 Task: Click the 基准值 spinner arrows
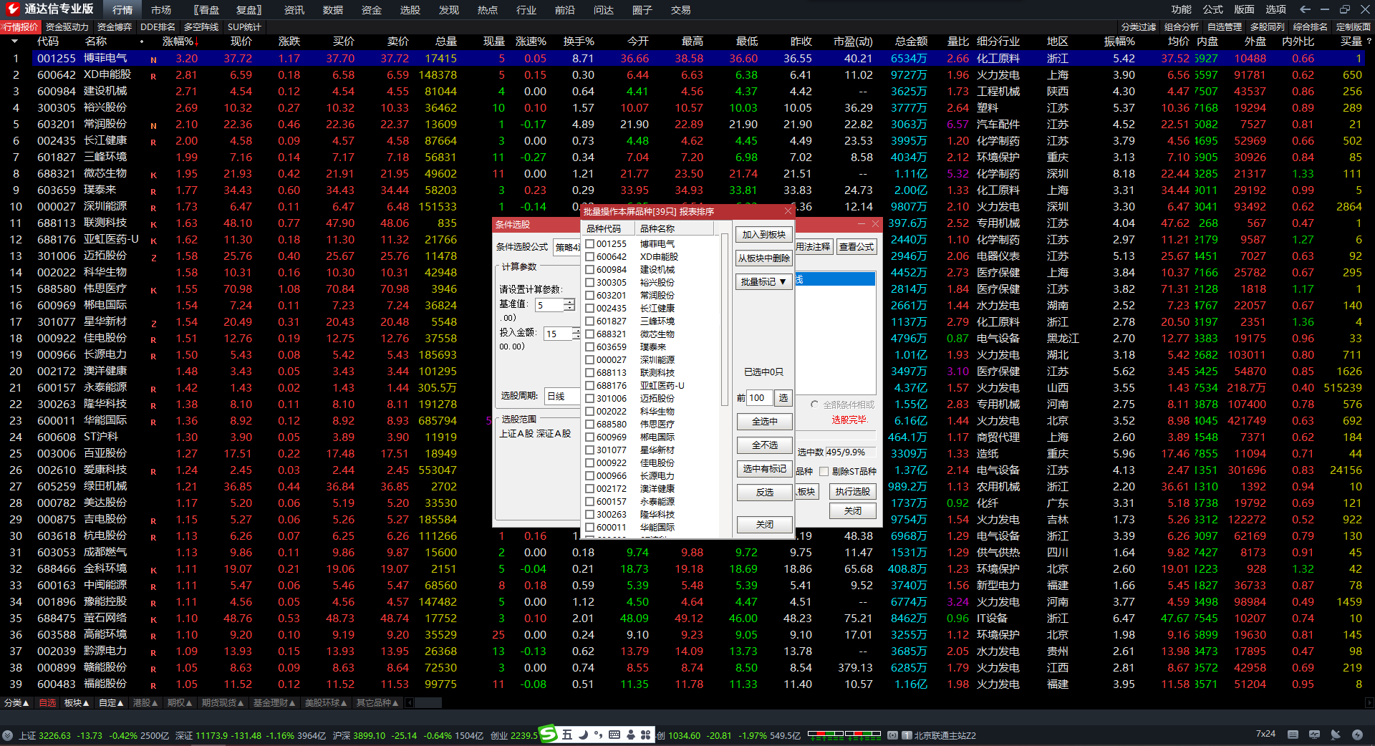coord(569,305)
